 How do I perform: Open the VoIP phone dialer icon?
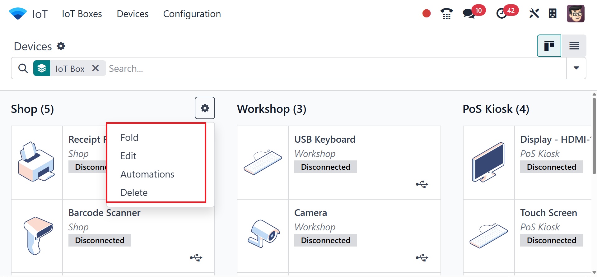(446, 14)
